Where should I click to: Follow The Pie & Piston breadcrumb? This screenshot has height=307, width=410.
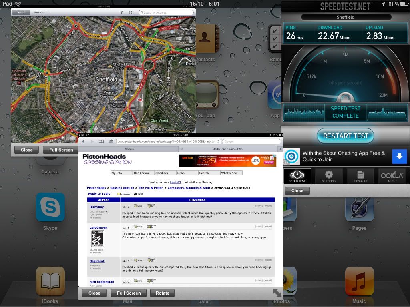151,188
